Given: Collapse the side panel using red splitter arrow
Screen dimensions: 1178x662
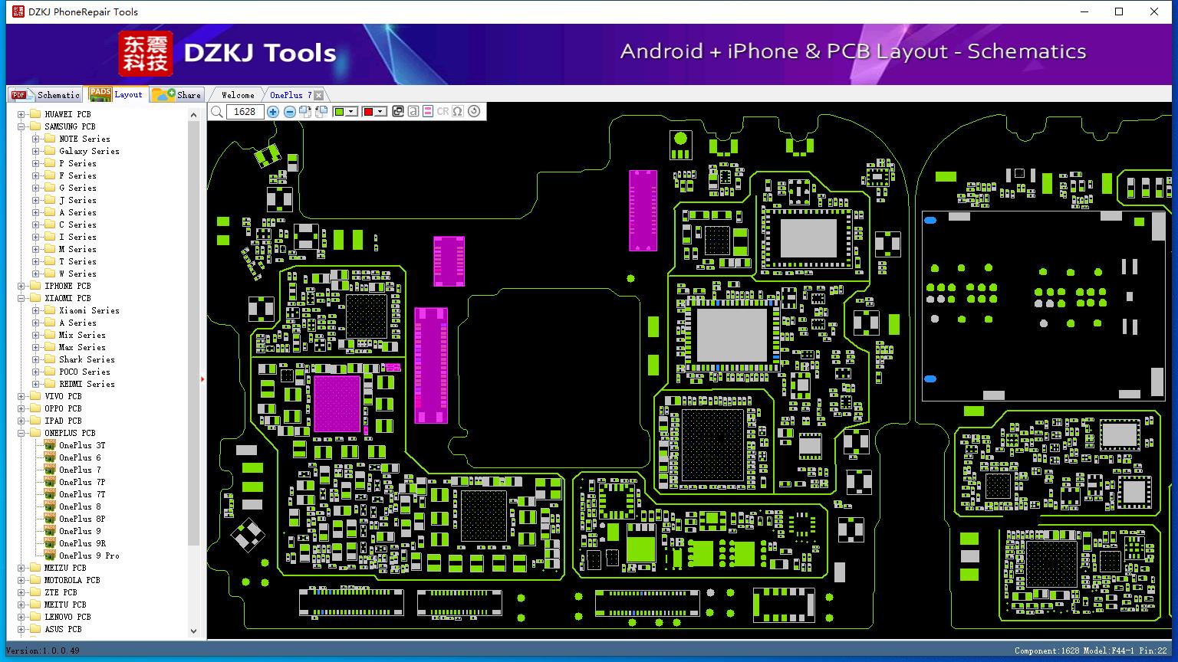Looking at the screenshot, I should pyautogui.click(x=202, y=379).
